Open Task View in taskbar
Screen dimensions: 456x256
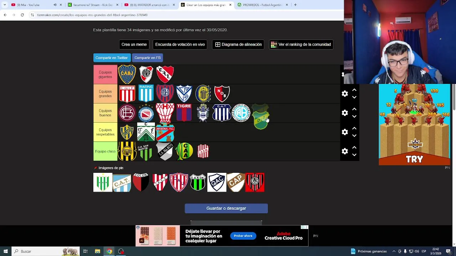pos(85,251)
